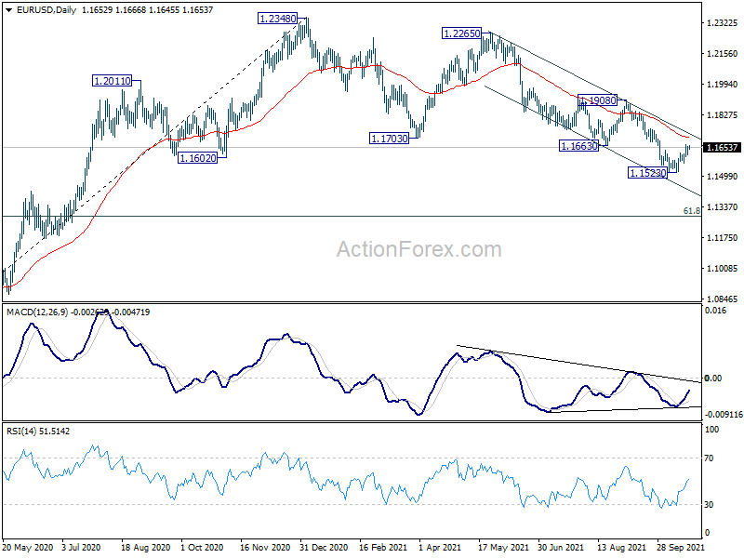The image size is (744, 558).
Task: Click the RSI(14) indicator label
Action: [x=20, y=432]
